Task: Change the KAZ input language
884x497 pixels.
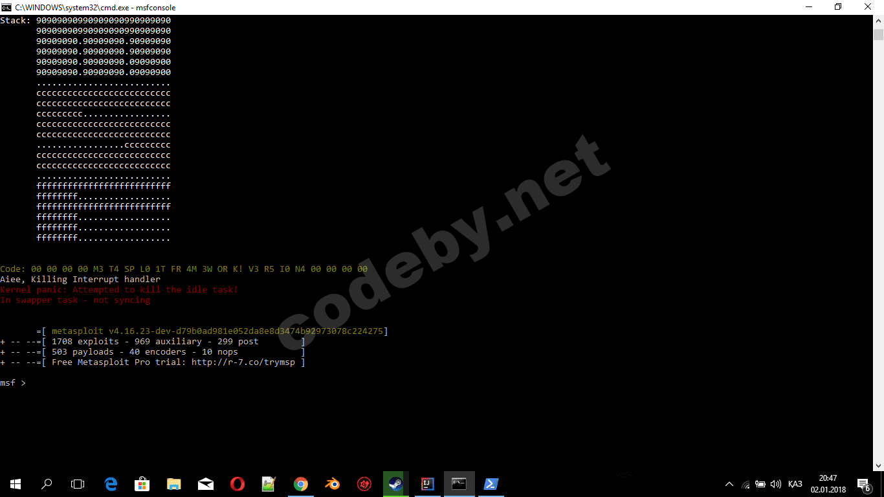Action: tap(795, 484)
